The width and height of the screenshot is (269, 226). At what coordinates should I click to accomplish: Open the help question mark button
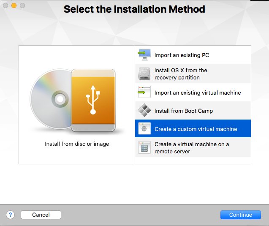[x=10, y=215]
